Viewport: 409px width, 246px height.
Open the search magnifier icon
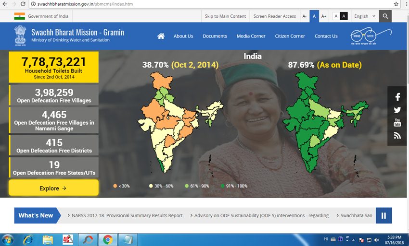click(x=385, y=16)
